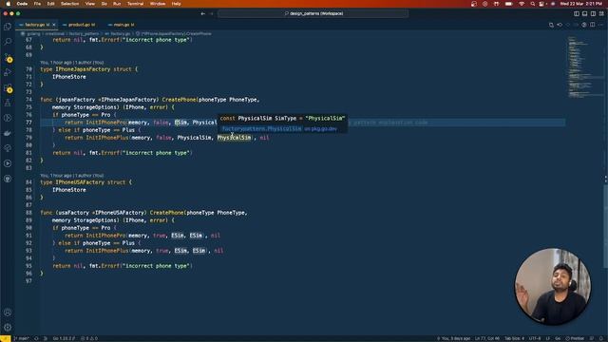
Task: Open the battery status icon
Action: [509, 4]
